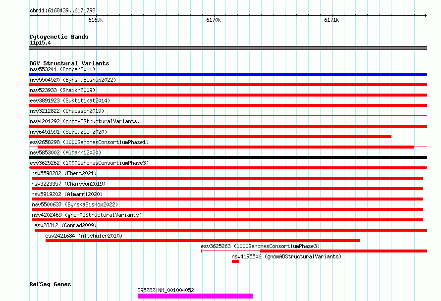Click the 6170k mark on the ruler
This screenshot has width=441, height=301.
(x=213, y=20)
